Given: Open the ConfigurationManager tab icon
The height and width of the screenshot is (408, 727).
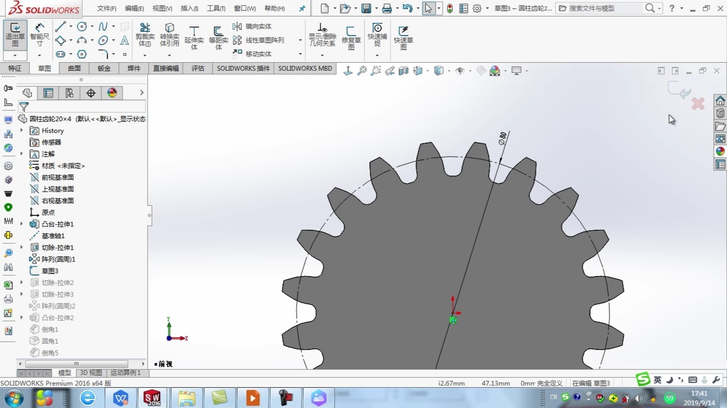Looking at the screenshot, I should pos(69,93).
